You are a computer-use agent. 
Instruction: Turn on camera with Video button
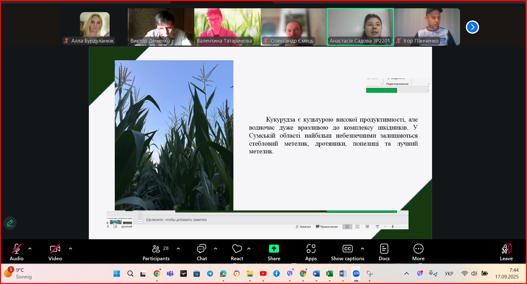click(x=55, y=252)
